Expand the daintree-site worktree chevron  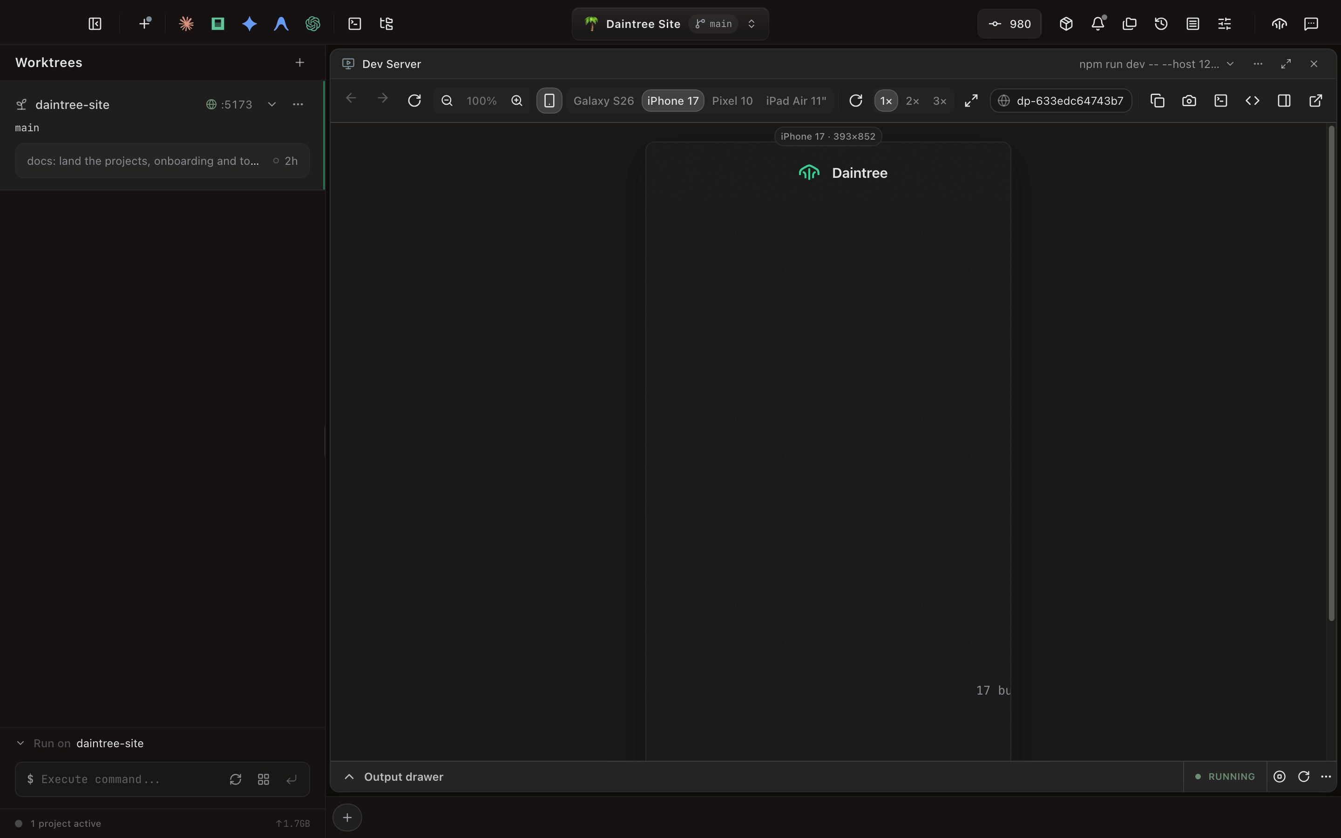[x=271, y=104]
